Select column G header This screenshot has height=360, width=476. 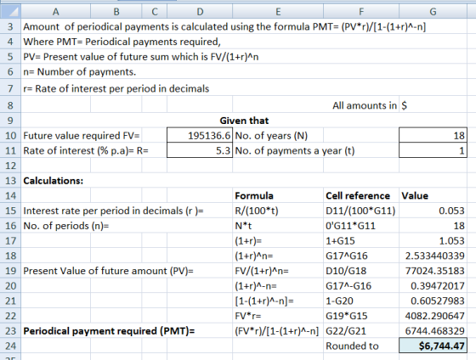pyautogui.click(x=433, y=12)
